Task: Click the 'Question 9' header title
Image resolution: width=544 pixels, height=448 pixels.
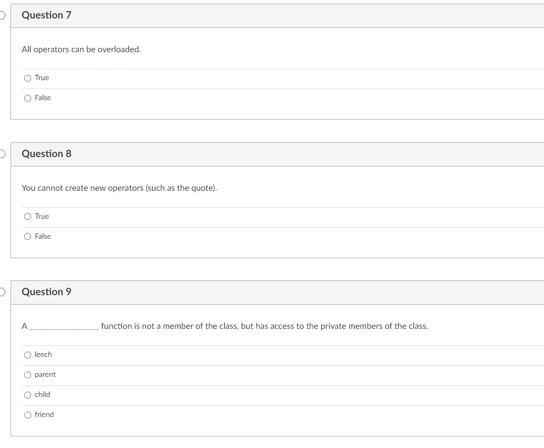Action: point(46,292)
